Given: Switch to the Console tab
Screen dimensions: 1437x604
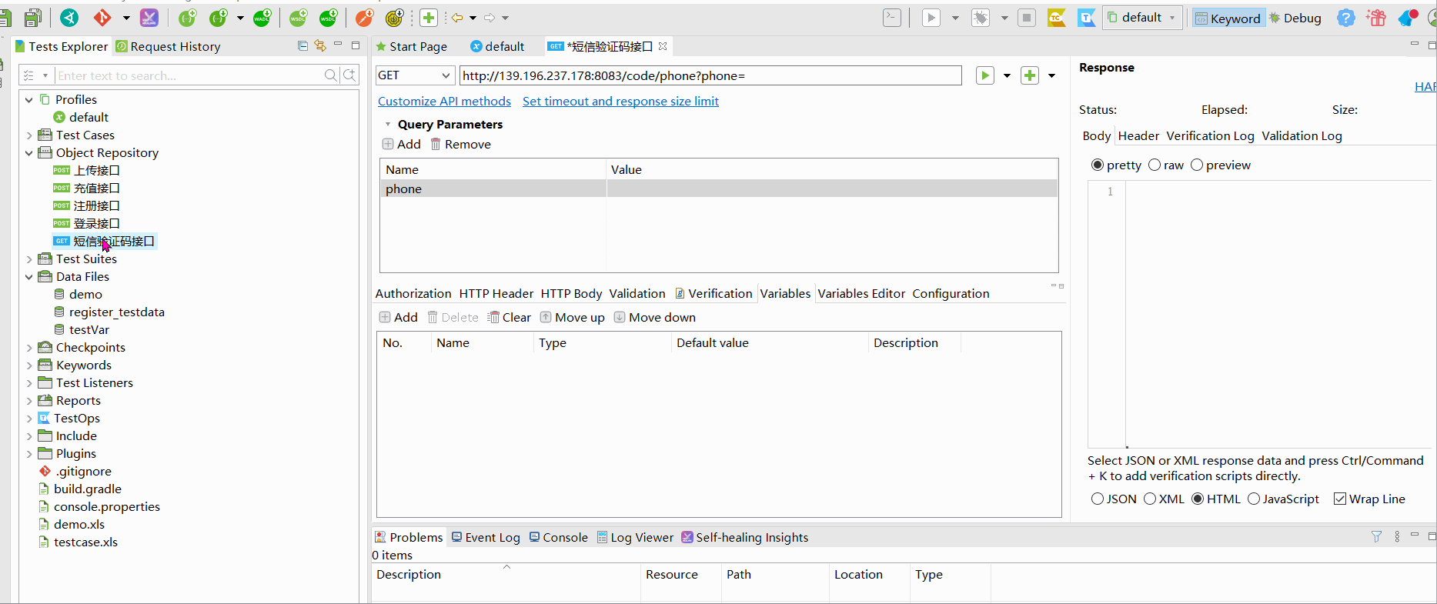Looking at the screenshot, I should click(559, 538).
